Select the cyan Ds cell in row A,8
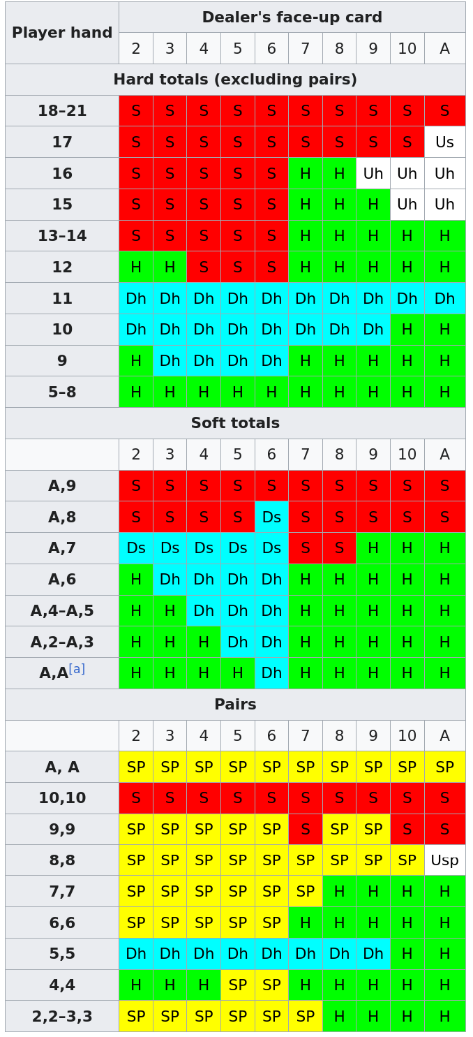The width and height of the screenshot is (473, 1037). [271, 517]
